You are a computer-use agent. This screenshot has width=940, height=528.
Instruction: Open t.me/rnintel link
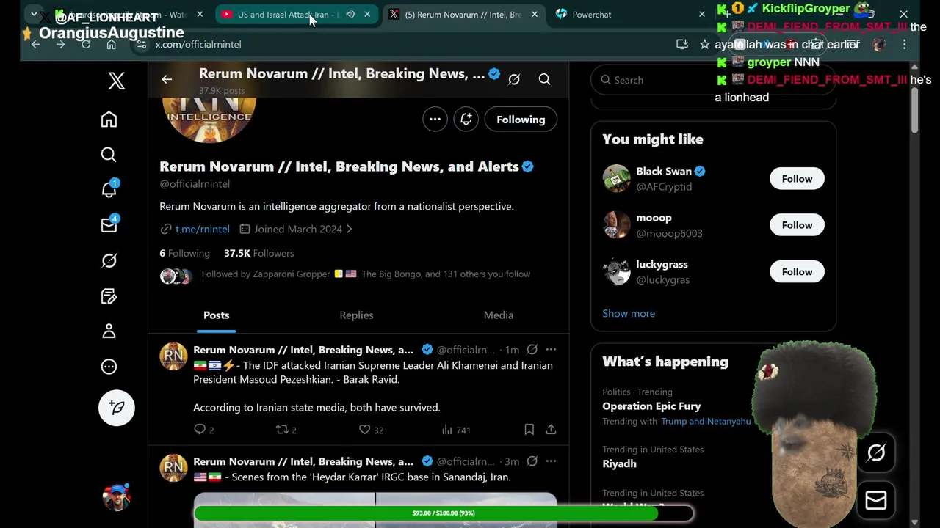[203, 229]
